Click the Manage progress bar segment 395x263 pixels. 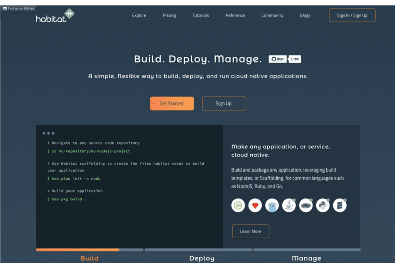pos(307,250)
